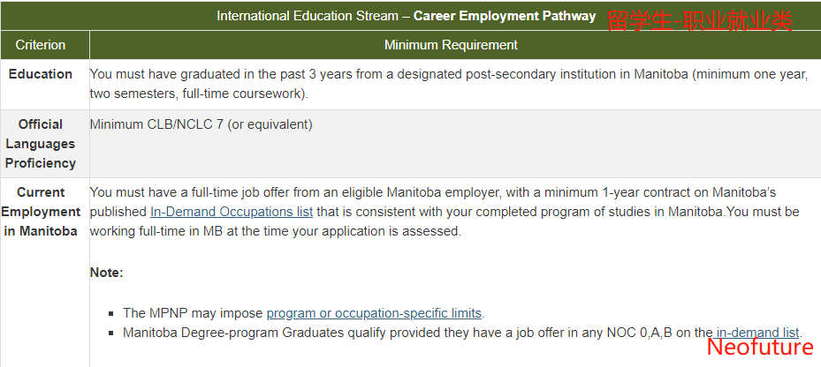821x367 pixels.
Task: Follow the in-demand list link in last bullet
Action: 757,333
